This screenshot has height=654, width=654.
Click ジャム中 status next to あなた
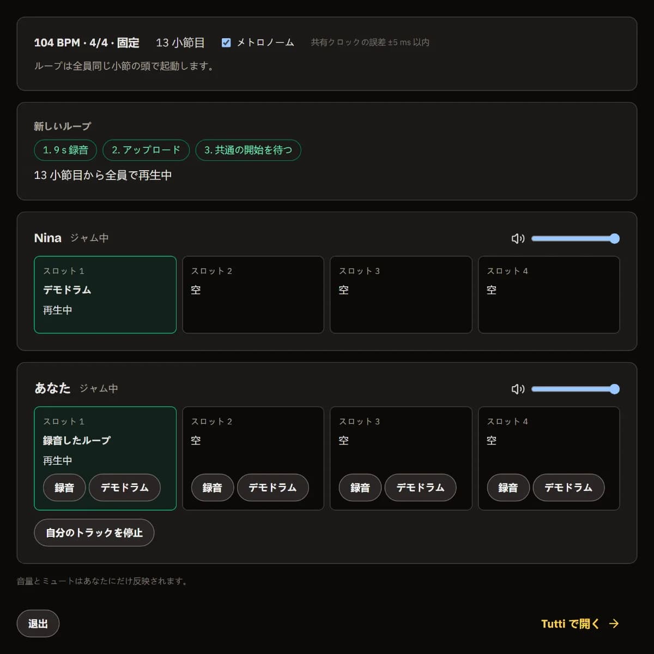tap(99, 388)
